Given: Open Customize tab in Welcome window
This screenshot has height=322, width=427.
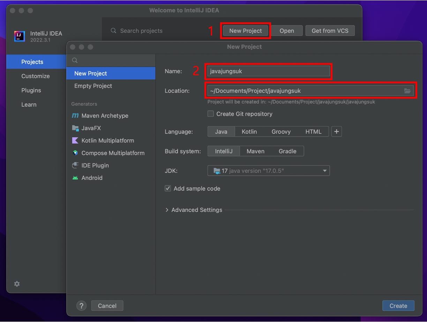Looking at the screenshot, I should point(37,76).
